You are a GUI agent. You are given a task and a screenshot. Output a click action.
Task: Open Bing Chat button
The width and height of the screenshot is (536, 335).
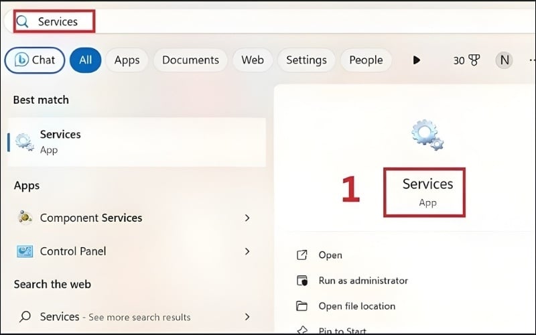[35, 60]
